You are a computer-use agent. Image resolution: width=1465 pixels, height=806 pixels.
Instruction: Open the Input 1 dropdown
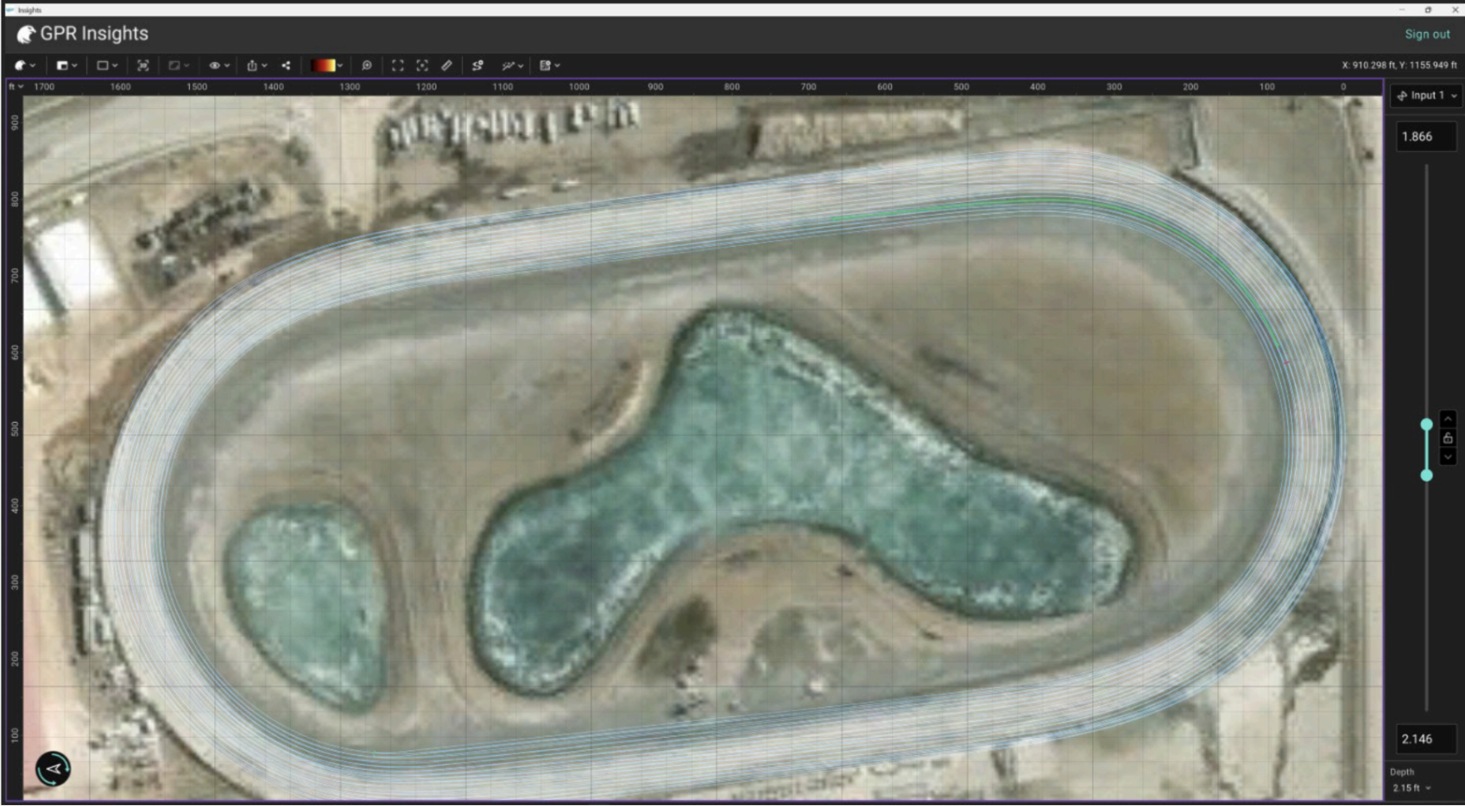pyautogui.click(x=1427, y=96)
